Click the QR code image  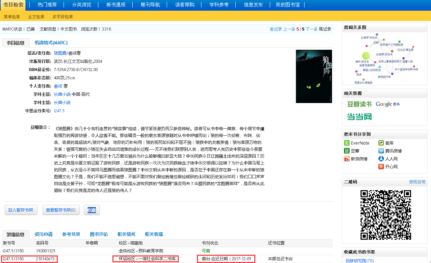click(x=386, y=215)
